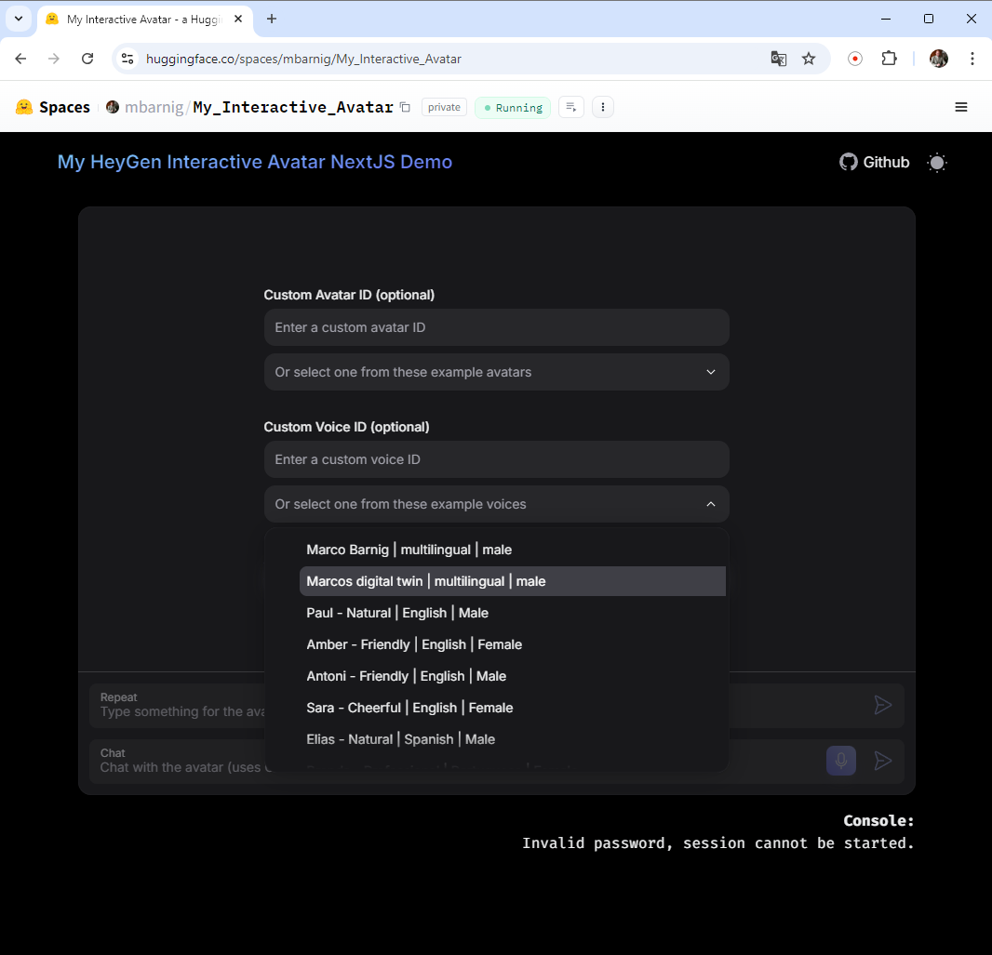Open a new browser tab
Image resolution: width=992 pixels, height=955 pixels.
click(272, 19)
